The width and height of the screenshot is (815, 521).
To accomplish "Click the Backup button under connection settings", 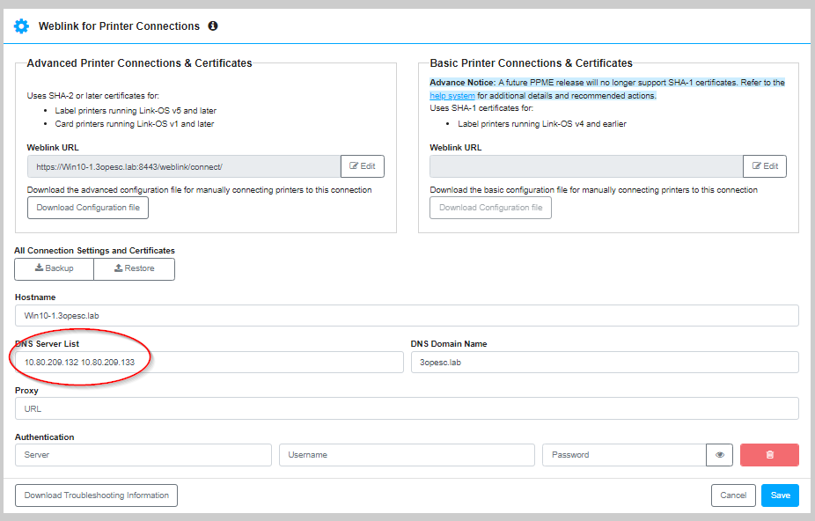I will click(x=53, y=269).
